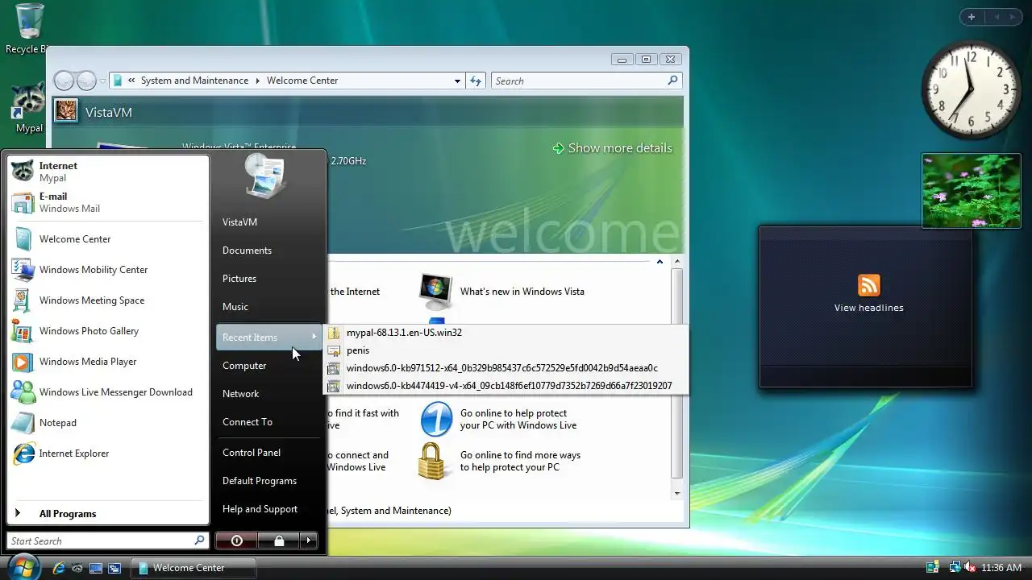The image size is (1032, 580).
Task: Open Windows Photo Gallery
Action: tap(108, 331)
